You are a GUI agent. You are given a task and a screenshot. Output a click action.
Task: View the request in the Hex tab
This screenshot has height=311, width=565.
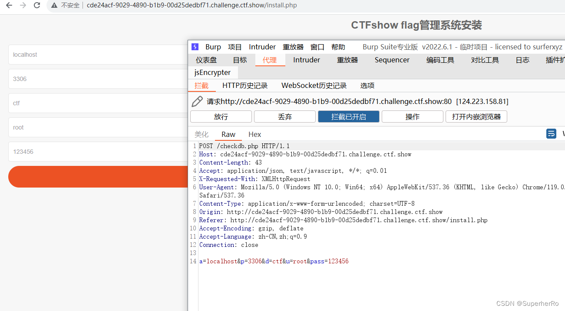(254, 134)
